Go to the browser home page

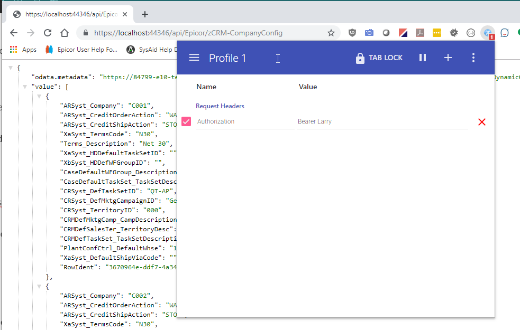(65, 33)
